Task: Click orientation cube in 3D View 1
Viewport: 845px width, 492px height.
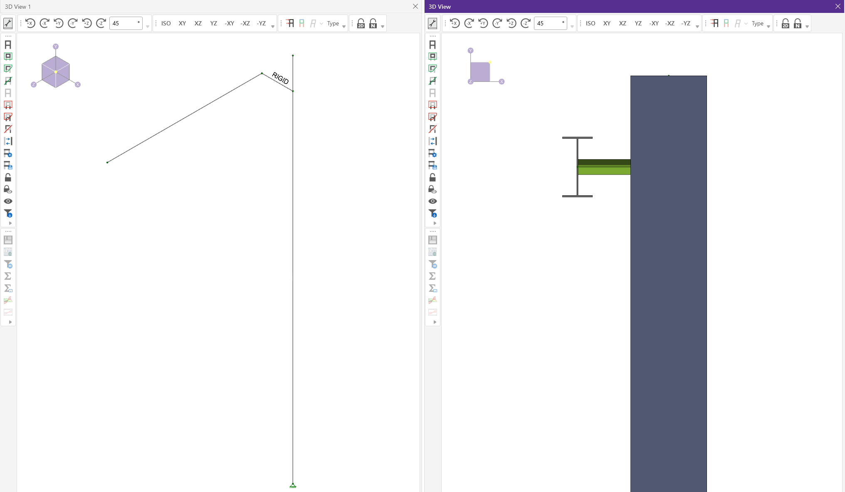Action: click(56, 71)
